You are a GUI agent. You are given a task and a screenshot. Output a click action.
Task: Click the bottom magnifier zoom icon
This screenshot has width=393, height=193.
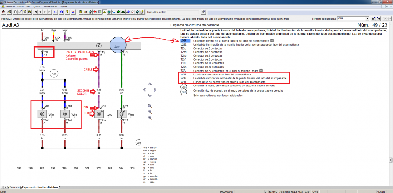150,118
